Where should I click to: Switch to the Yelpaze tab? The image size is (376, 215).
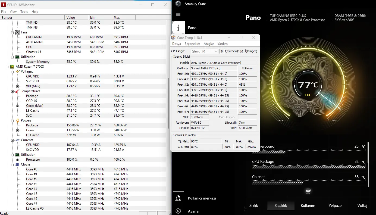pyautogui.click(x=335, y=205)
